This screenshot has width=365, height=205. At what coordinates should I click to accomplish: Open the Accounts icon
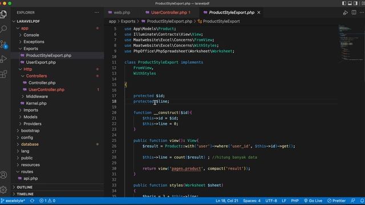[3, 175]
